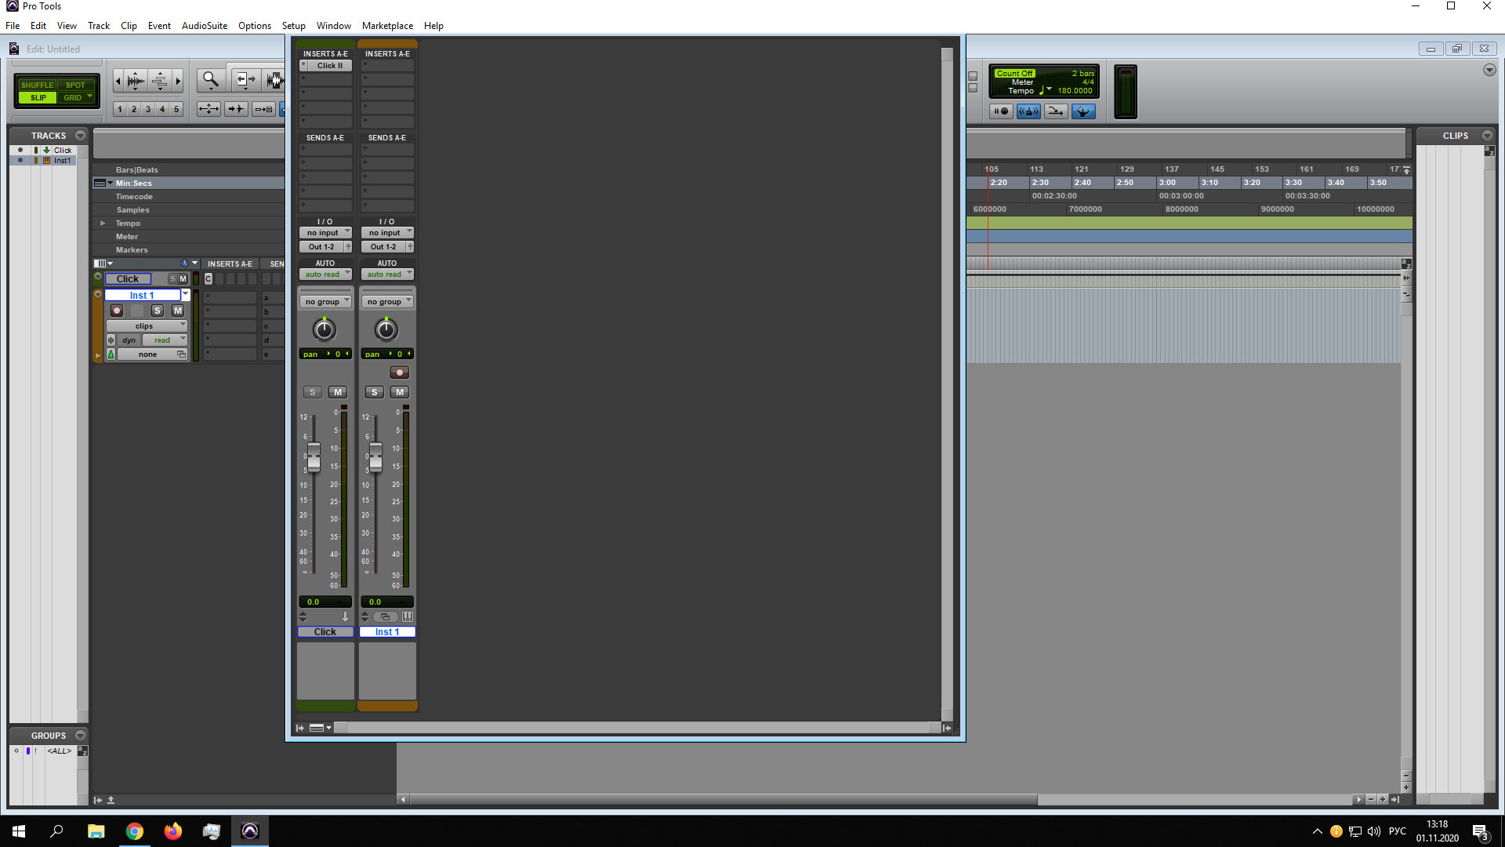1505x847 pixels.
Task: Toggle the Metronome click button
Action: tap(1028, 111)
